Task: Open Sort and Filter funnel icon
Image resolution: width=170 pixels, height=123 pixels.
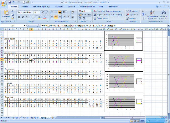Action: tap(152, 12)
